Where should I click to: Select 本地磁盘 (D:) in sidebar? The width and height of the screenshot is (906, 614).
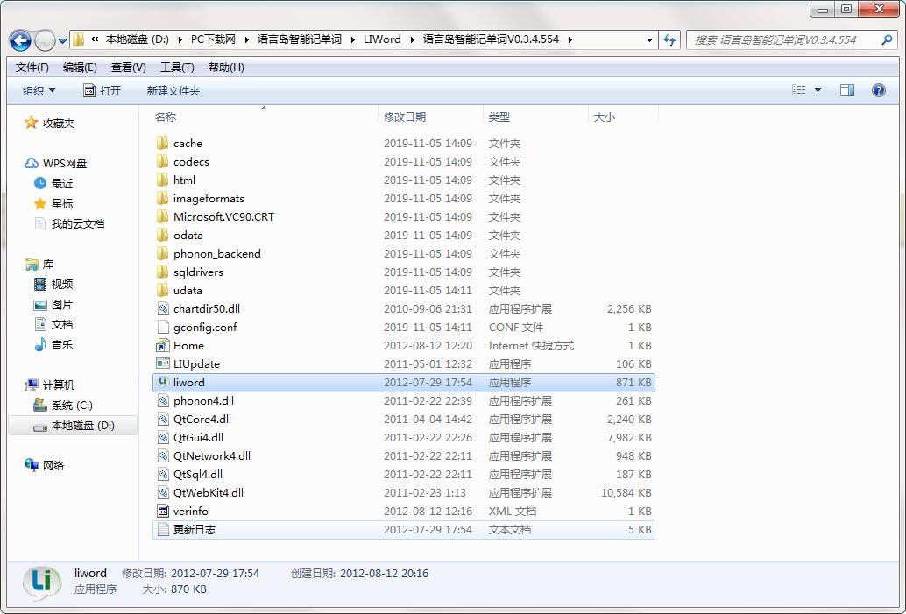74,426
